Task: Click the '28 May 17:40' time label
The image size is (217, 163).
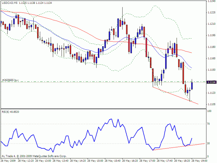Action: [x=165, y=161]
